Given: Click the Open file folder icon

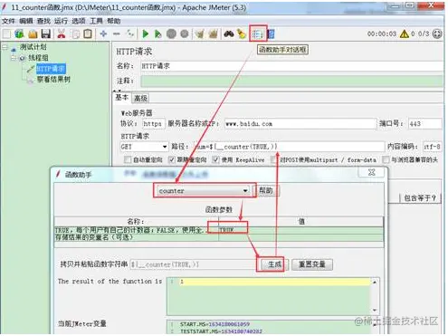Looking at the screenshot, I should 33,34.
